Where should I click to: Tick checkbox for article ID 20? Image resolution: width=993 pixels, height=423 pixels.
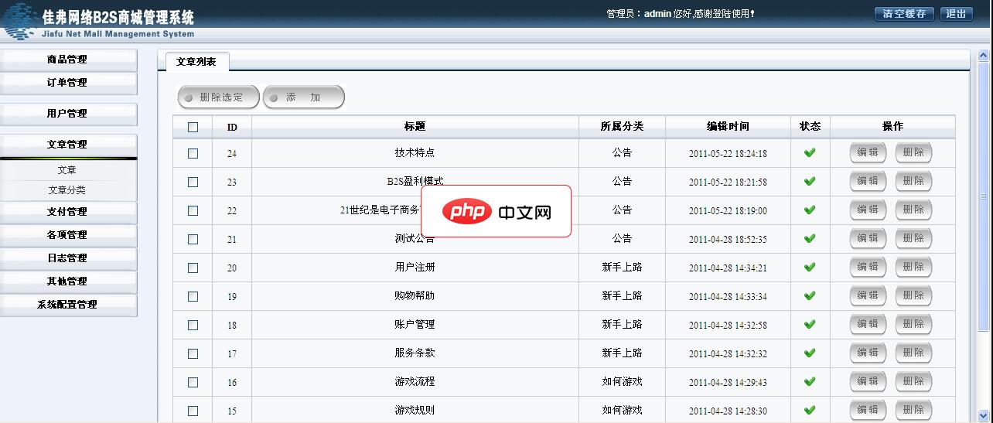(x=193, y=268)
